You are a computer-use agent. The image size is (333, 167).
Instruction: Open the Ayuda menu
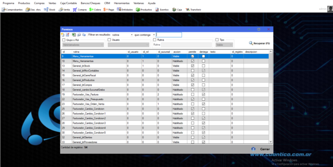click(152, 3)
